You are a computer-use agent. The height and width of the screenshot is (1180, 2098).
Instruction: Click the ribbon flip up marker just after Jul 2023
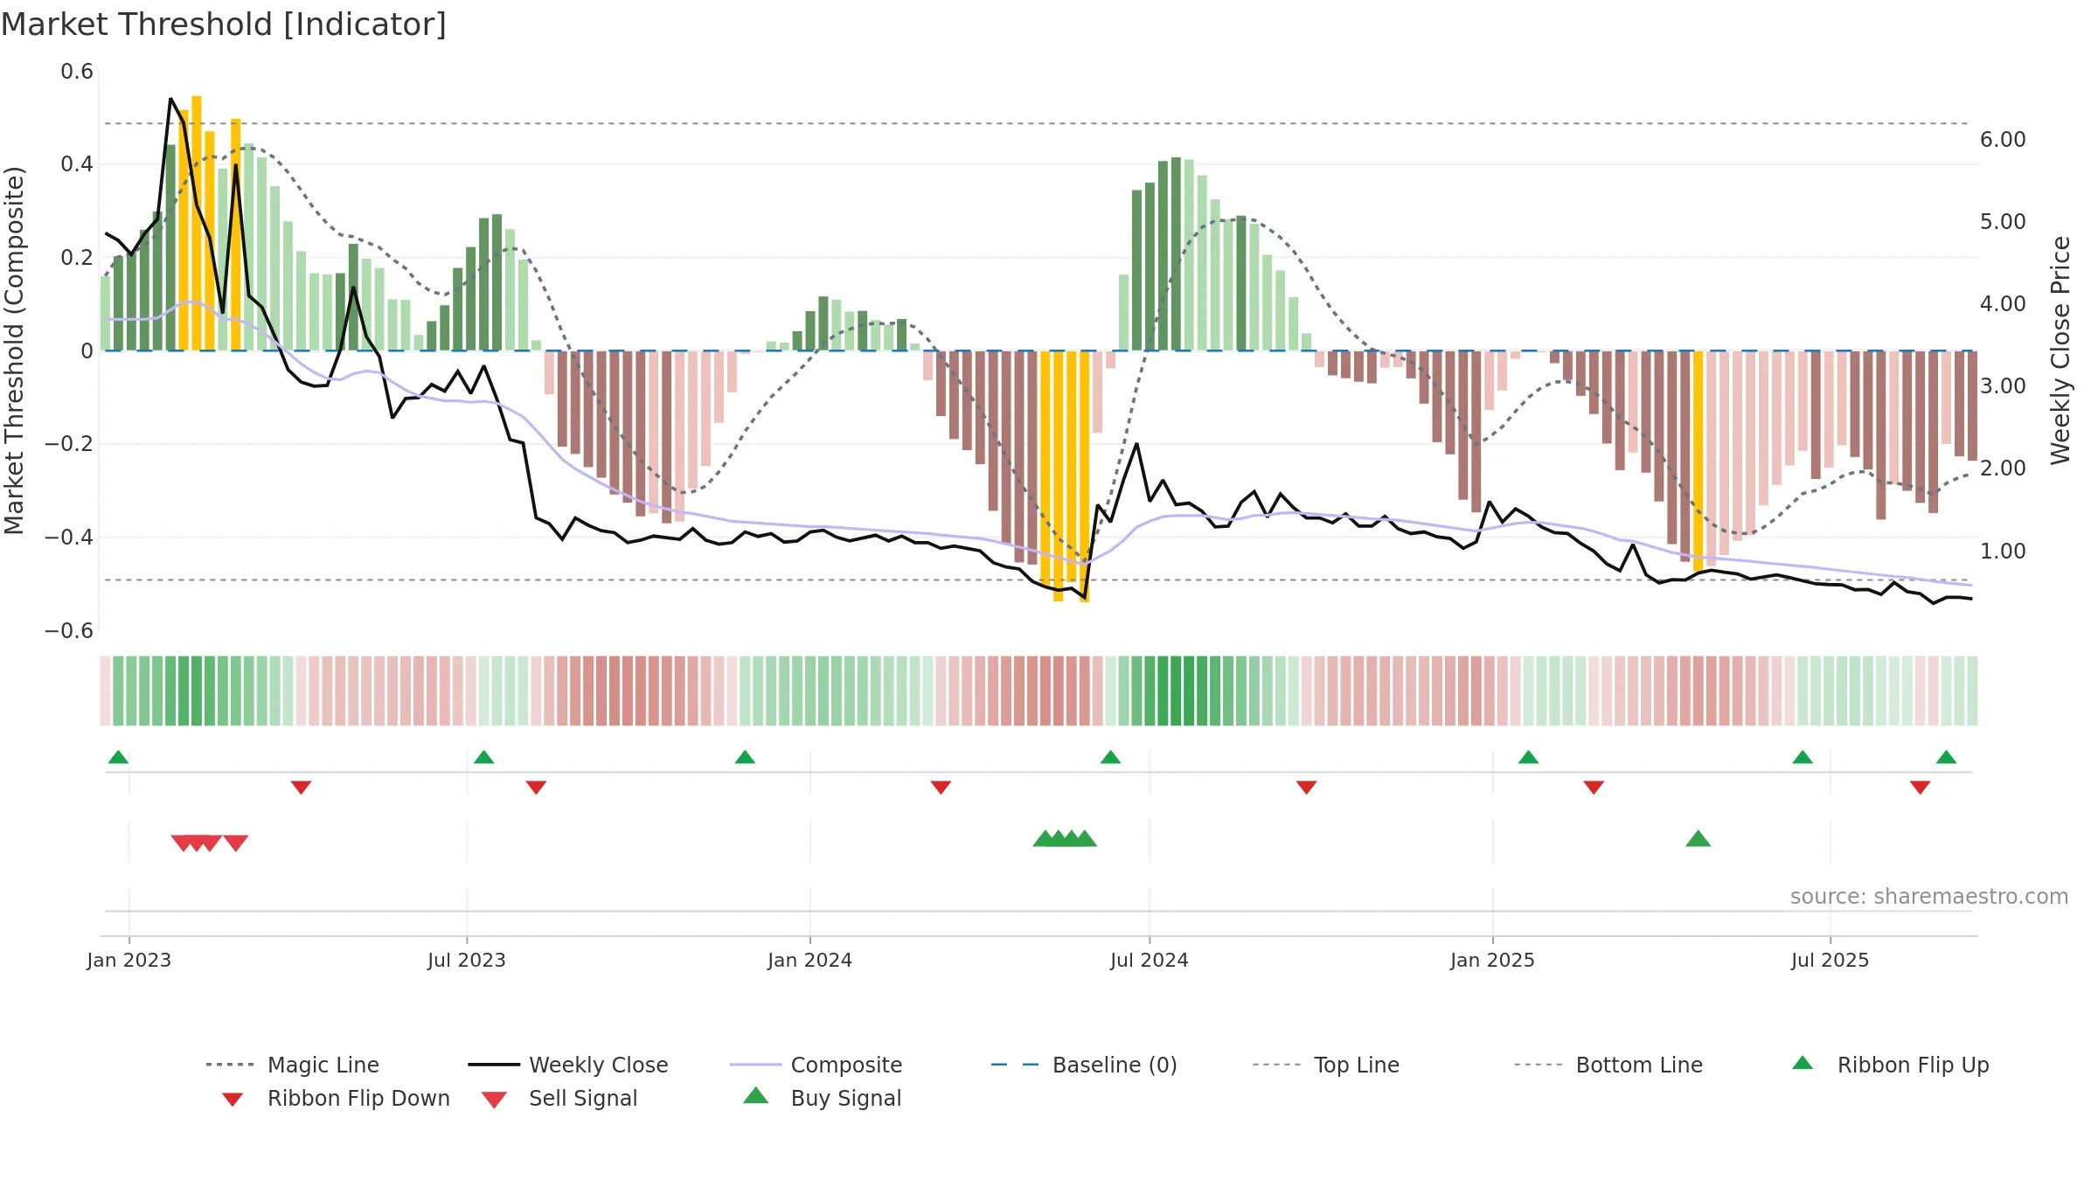coord(483,757)
